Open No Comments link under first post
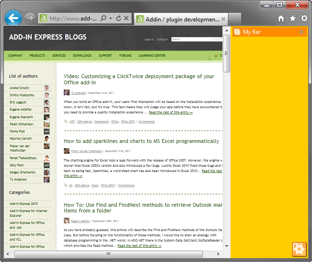Image resolution: width=312 pixels, height=262 pixels. click(x=147, y=121)
